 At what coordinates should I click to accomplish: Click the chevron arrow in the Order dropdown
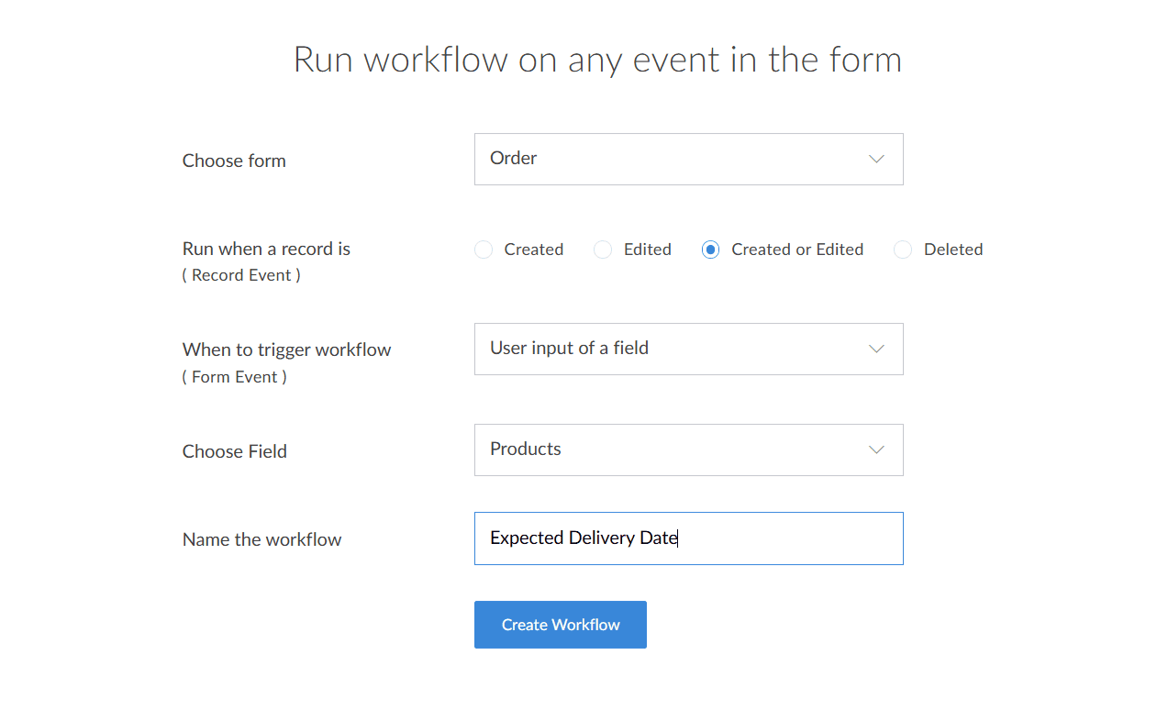click(876, 159)
